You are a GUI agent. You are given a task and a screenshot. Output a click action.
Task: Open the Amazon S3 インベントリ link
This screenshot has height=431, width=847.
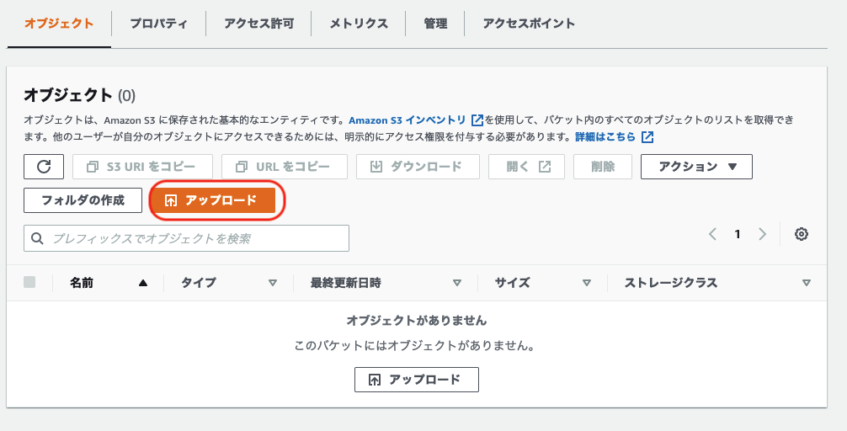(x=408, y=120)
